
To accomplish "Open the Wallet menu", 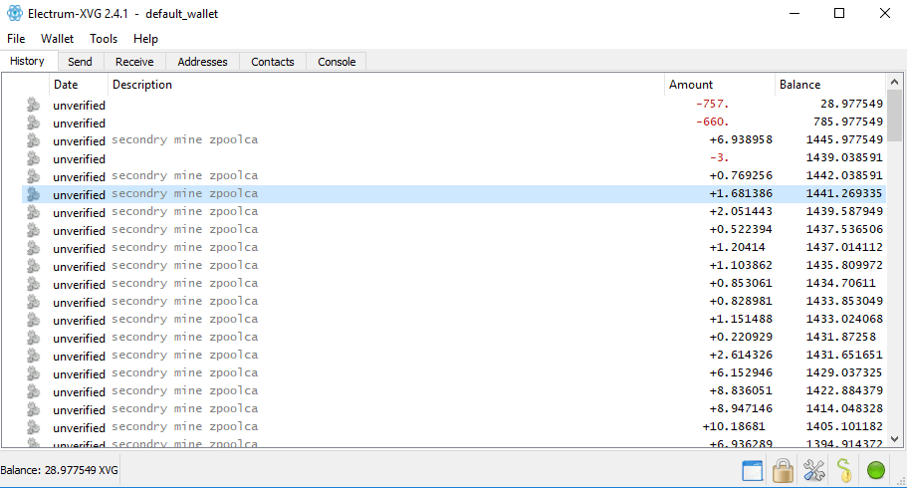I will 58,39.
